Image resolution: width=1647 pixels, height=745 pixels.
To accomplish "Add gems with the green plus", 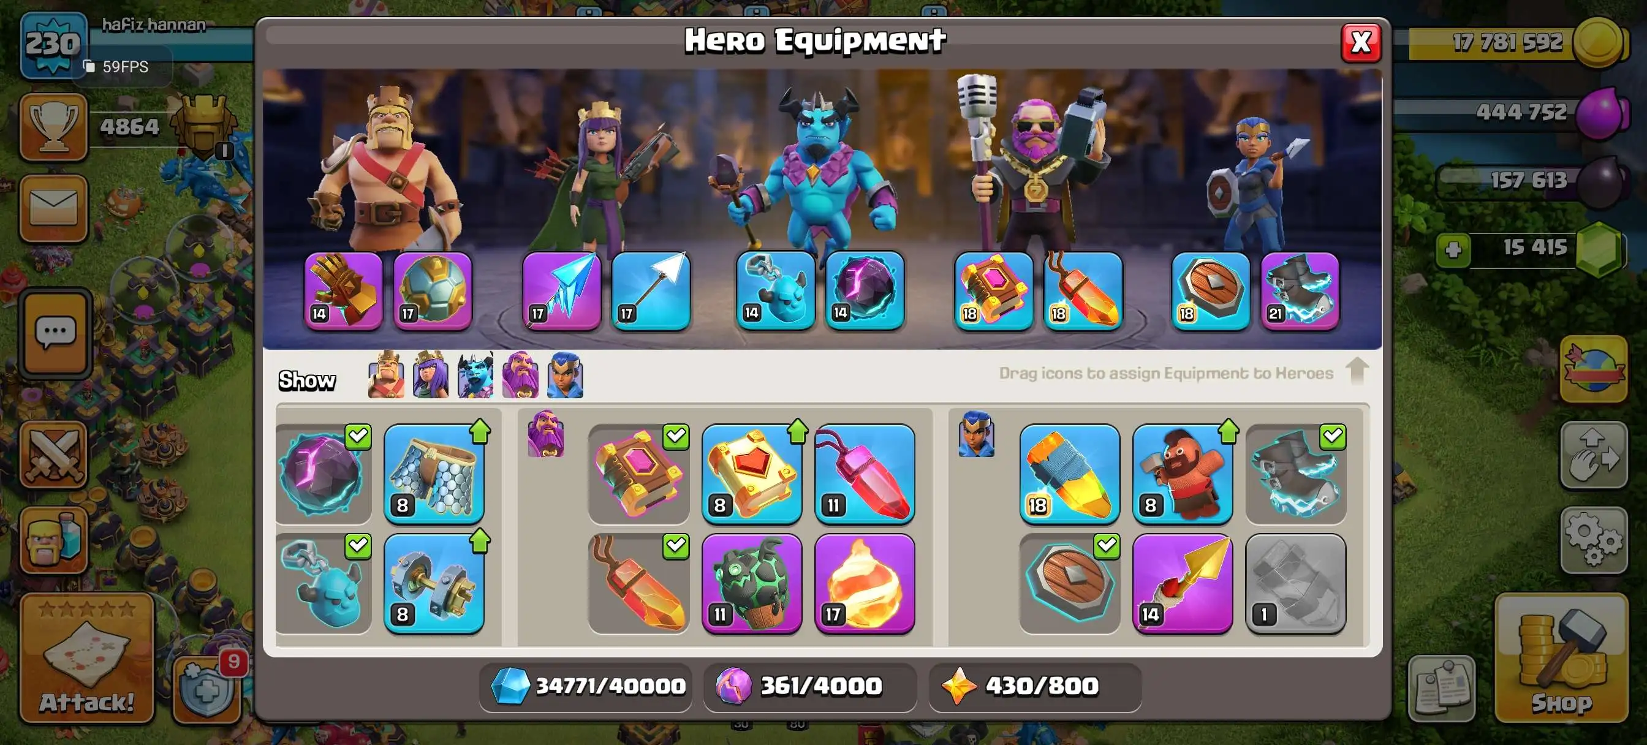I will (1453, 249).
